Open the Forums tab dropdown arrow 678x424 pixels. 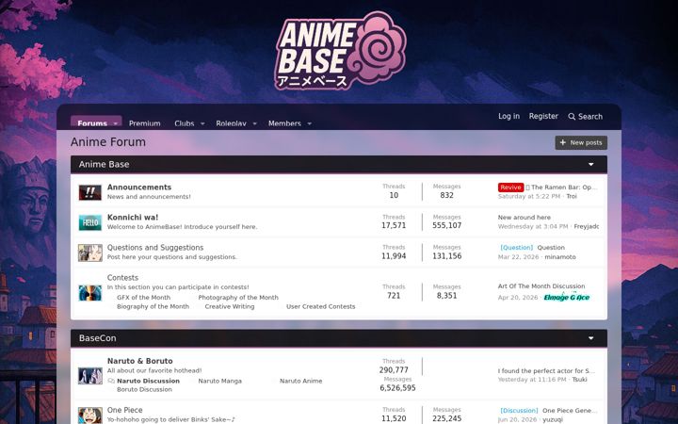(116, 123)
